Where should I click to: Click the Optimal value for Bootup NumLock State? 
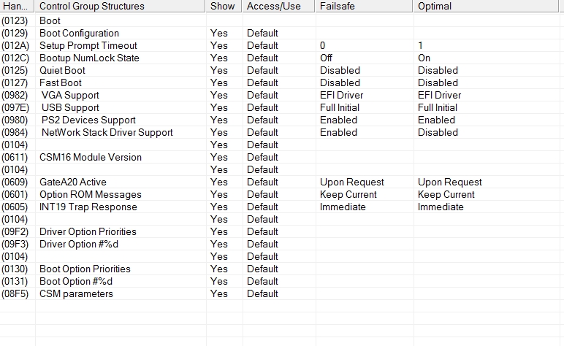pyautogui.click(x=424, y=58)
